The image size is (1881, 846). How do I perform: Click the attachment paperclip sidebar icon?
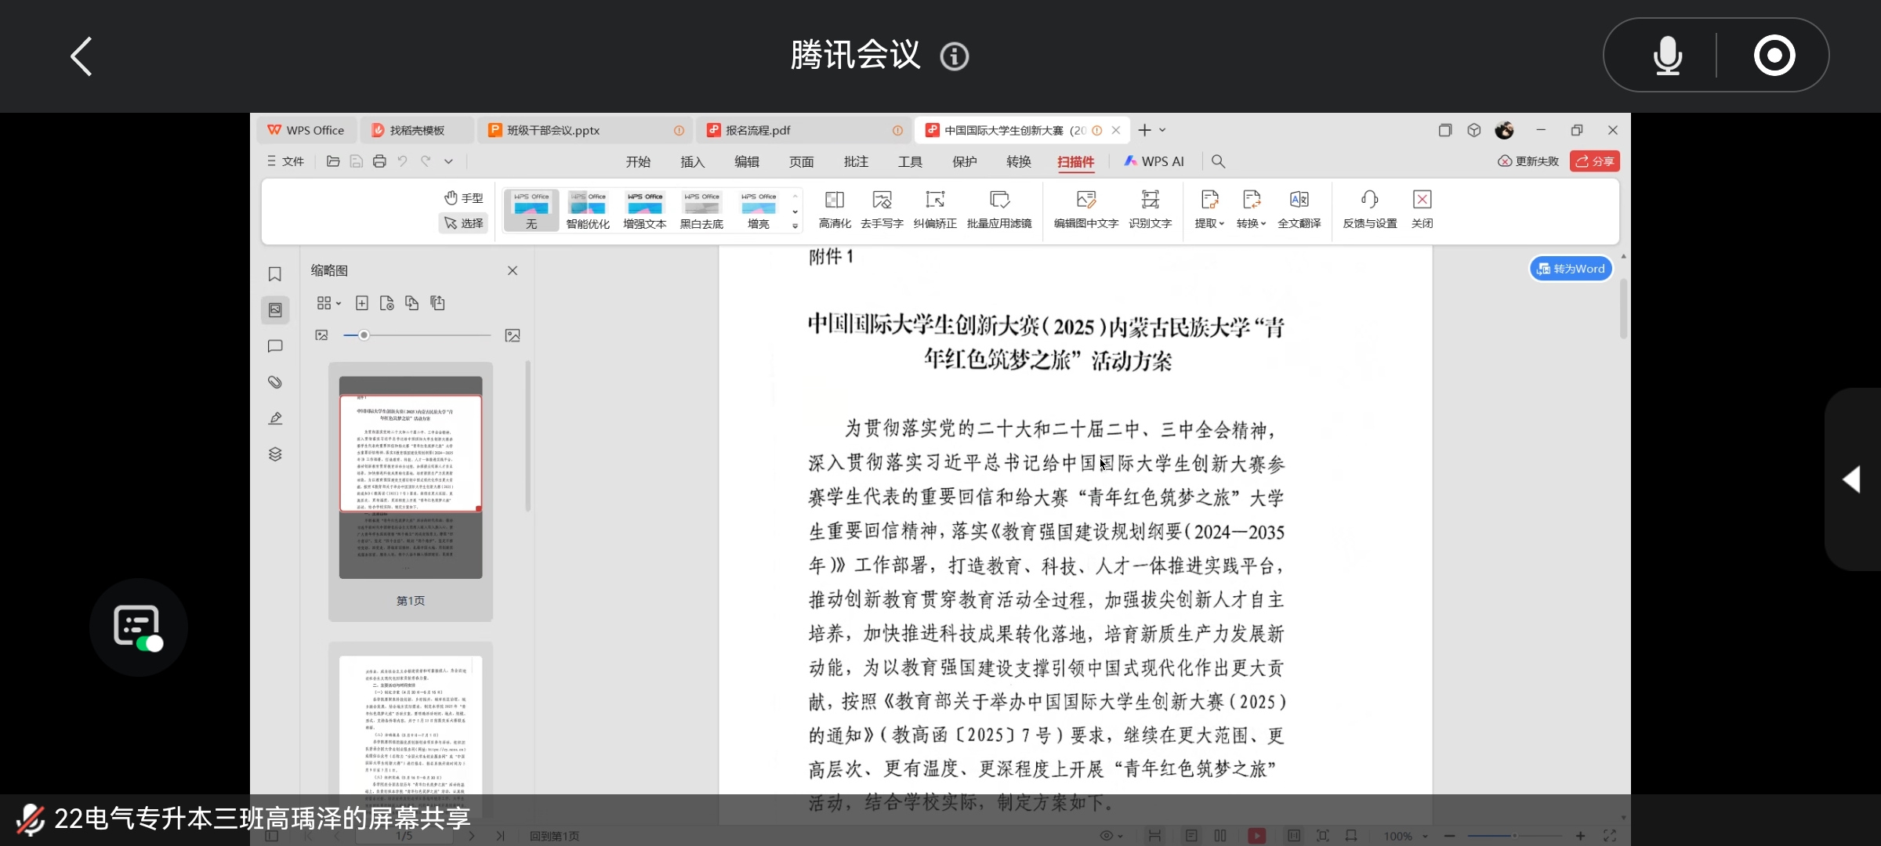coord(274,382)
